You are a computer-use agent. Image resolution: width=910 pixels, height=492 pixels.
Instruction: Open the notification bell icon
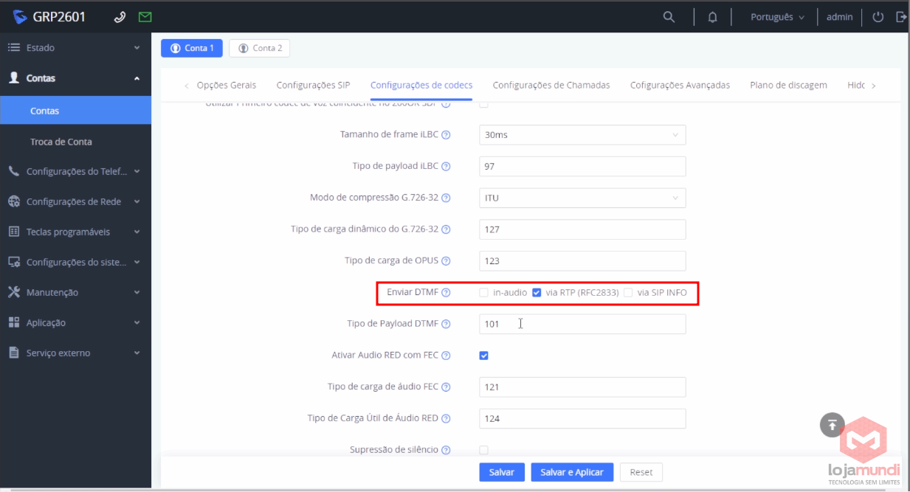click(x=712, y=17)
